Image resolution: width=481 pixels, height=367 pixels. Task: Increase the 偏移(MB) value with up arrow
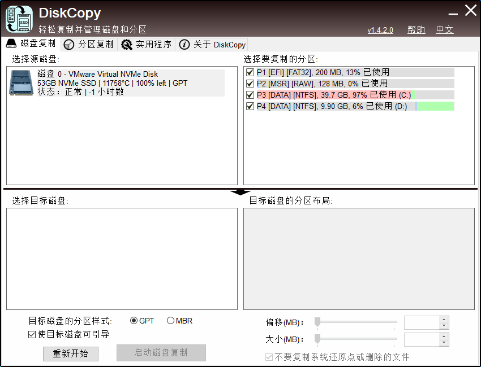point(444,320)
